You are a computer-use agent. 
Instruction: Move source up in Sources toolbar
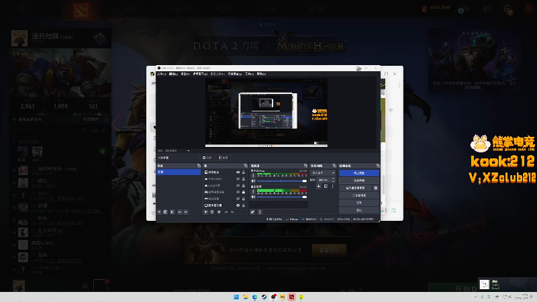click(x=226, y=212)
